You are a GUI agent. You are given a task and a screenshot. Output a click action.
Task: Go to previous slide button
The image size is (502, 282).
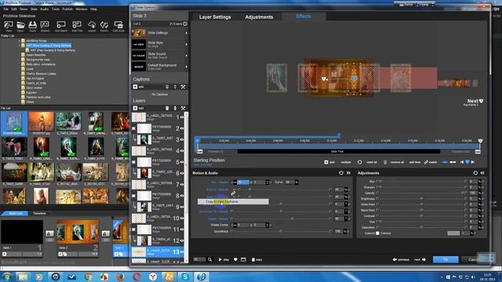401,259
